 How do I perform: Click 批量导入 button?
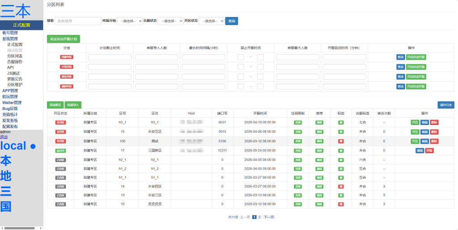(73, 105)
